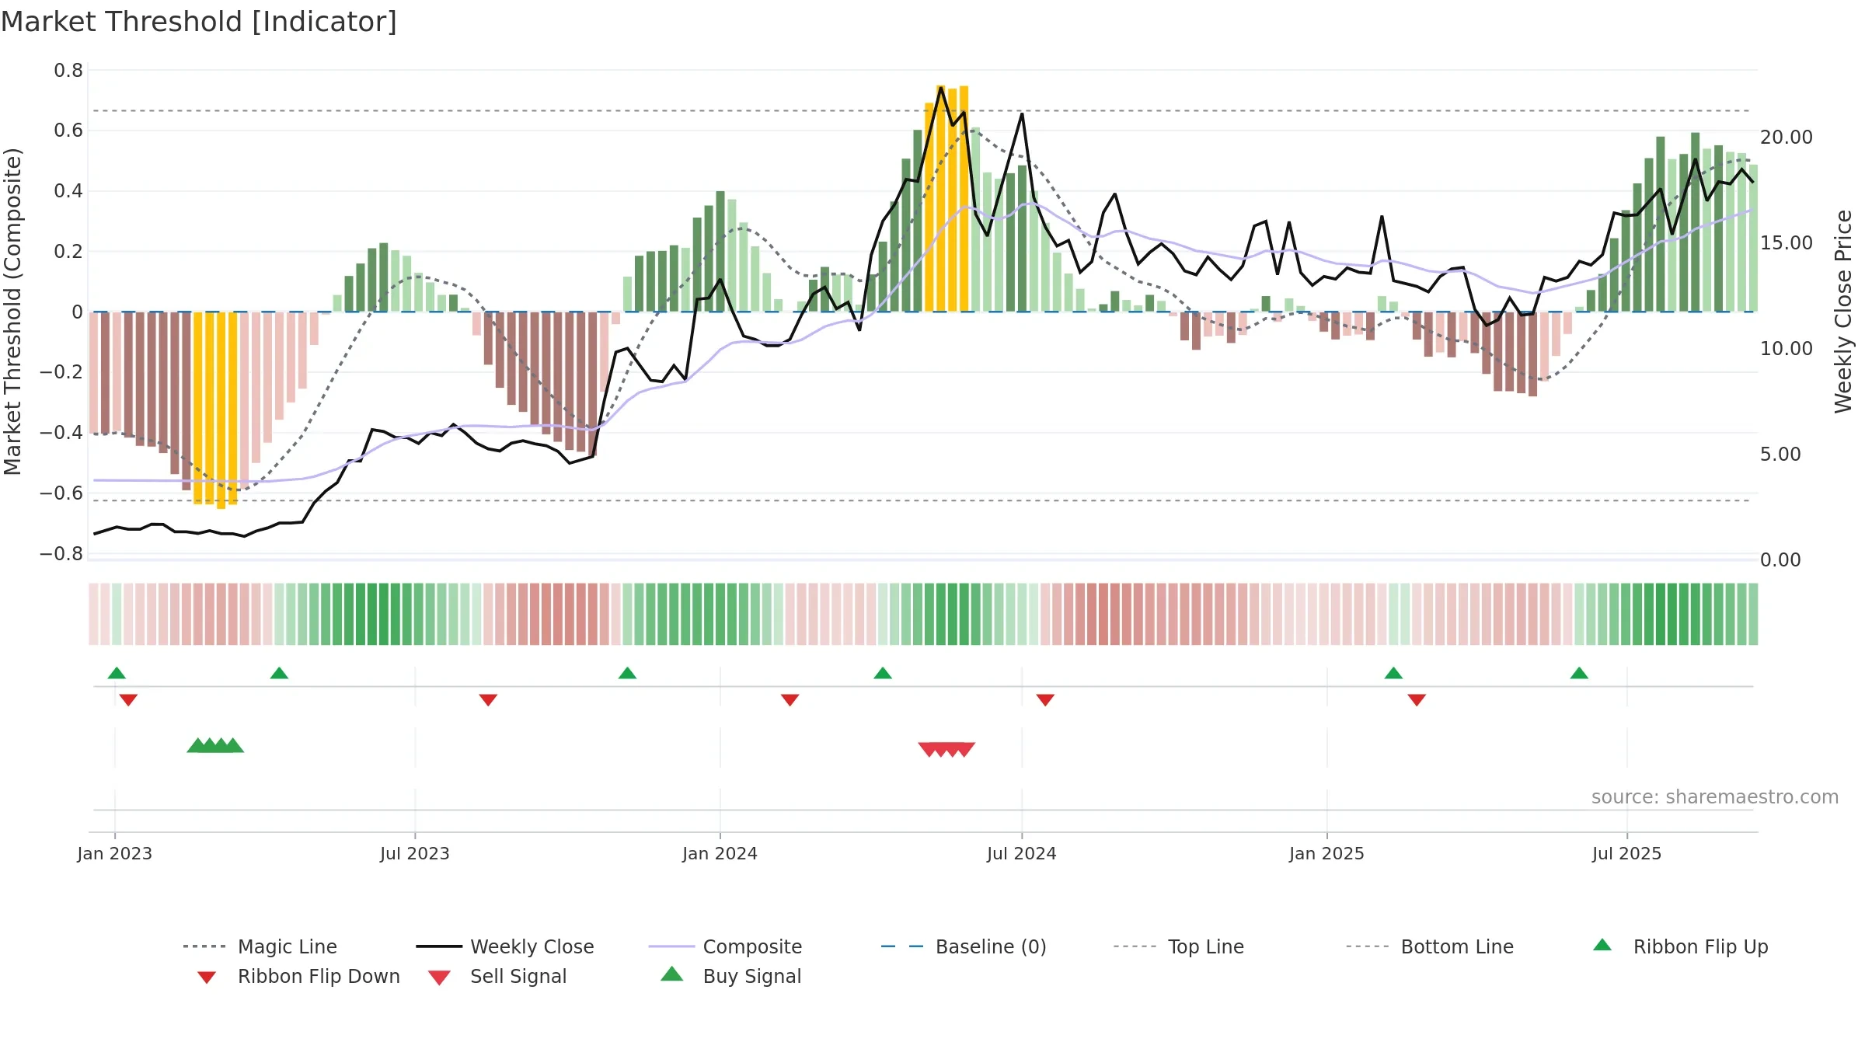
Task: Click the cluster of red sell signal markers
Action: coord(946,749)
